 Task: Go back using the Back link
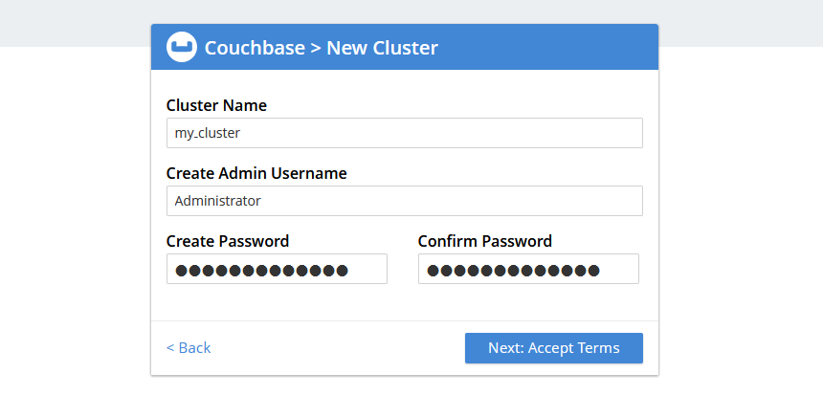(x=189, y=348)
